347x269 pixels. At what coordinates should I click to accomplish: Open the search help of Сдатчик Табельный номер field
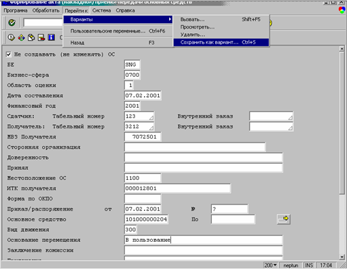151,118
